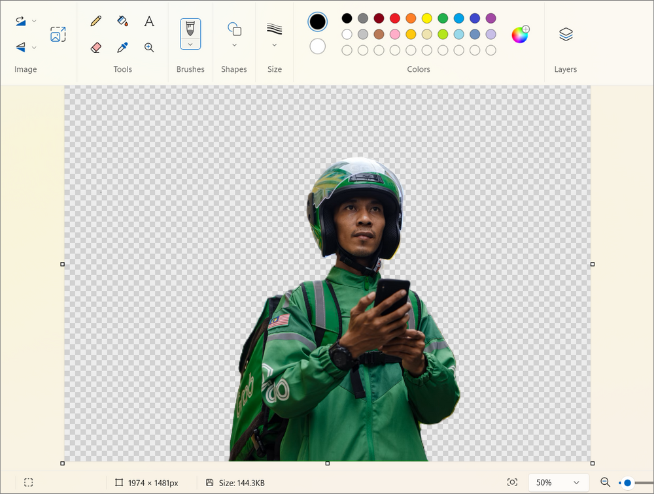Zoom out with the status bar magnifier
Viewport: 654px width, 494px height.
[605, 483]
